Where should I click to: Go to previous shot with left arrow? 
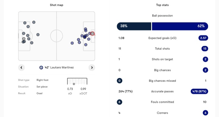[21, 68]
